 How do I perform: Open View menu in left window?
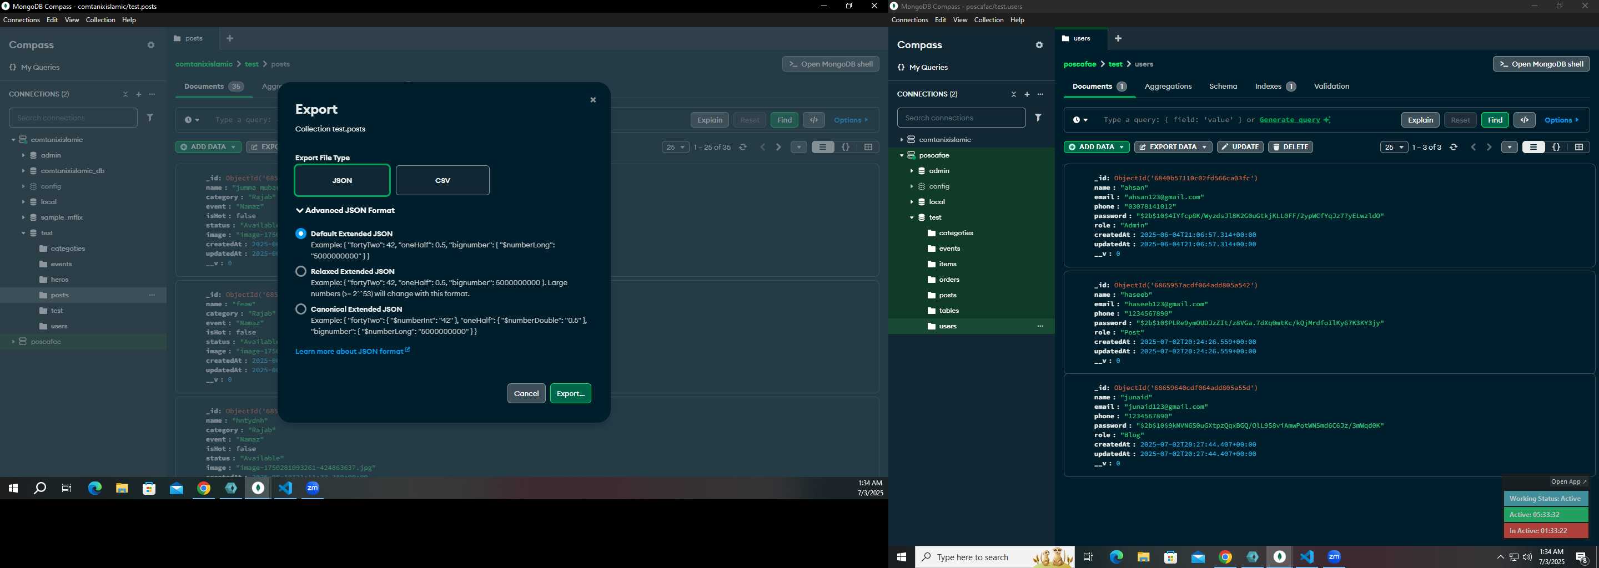coord(72,21)
